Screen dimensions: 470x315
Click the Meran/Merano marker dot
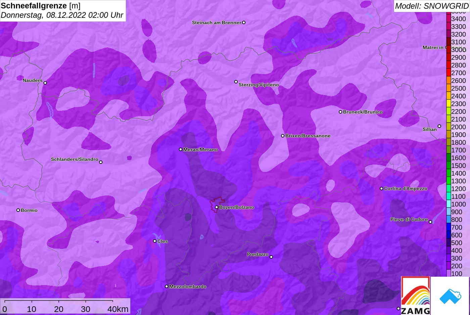point(181,149)
